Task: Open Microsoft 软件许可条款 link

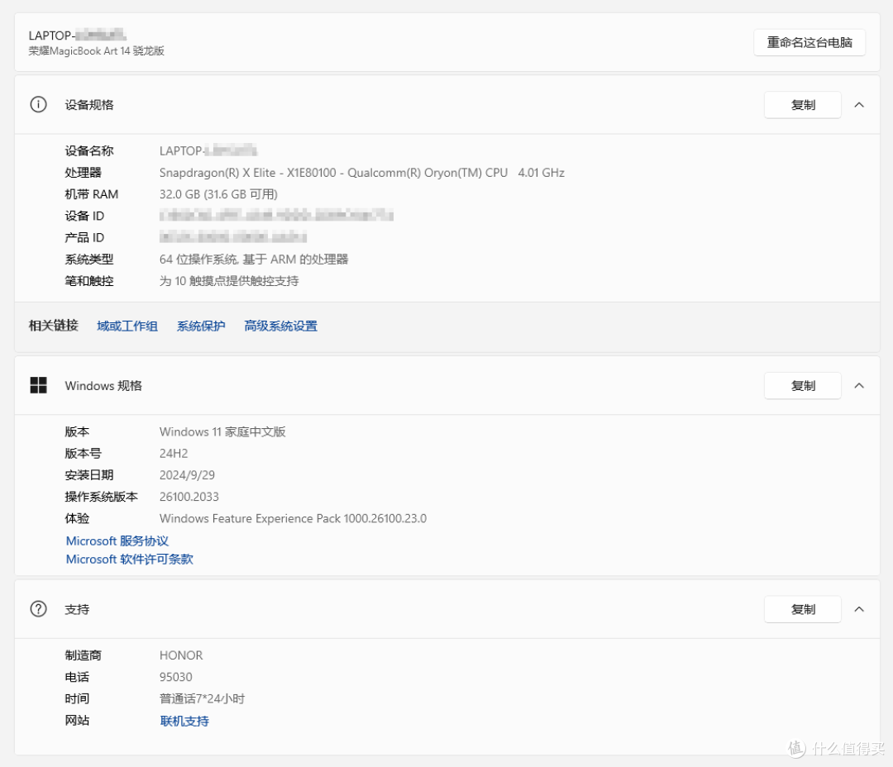Action: [129, 560]
